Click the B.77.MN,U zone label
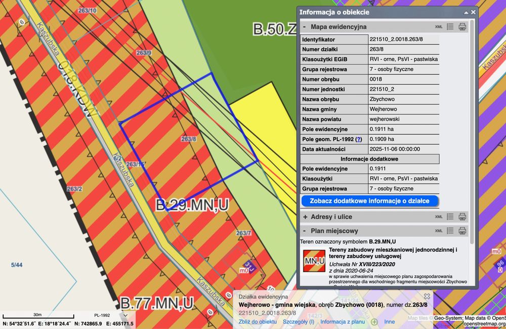The height and width of the screenshot is (329, 506). tap(157, 304)
